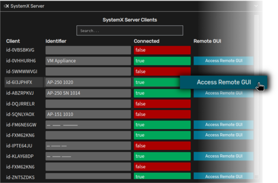The image size is (278, 183).
Task: Edit identifier field for id-KLAY68DP
Action: pos(88,156)
